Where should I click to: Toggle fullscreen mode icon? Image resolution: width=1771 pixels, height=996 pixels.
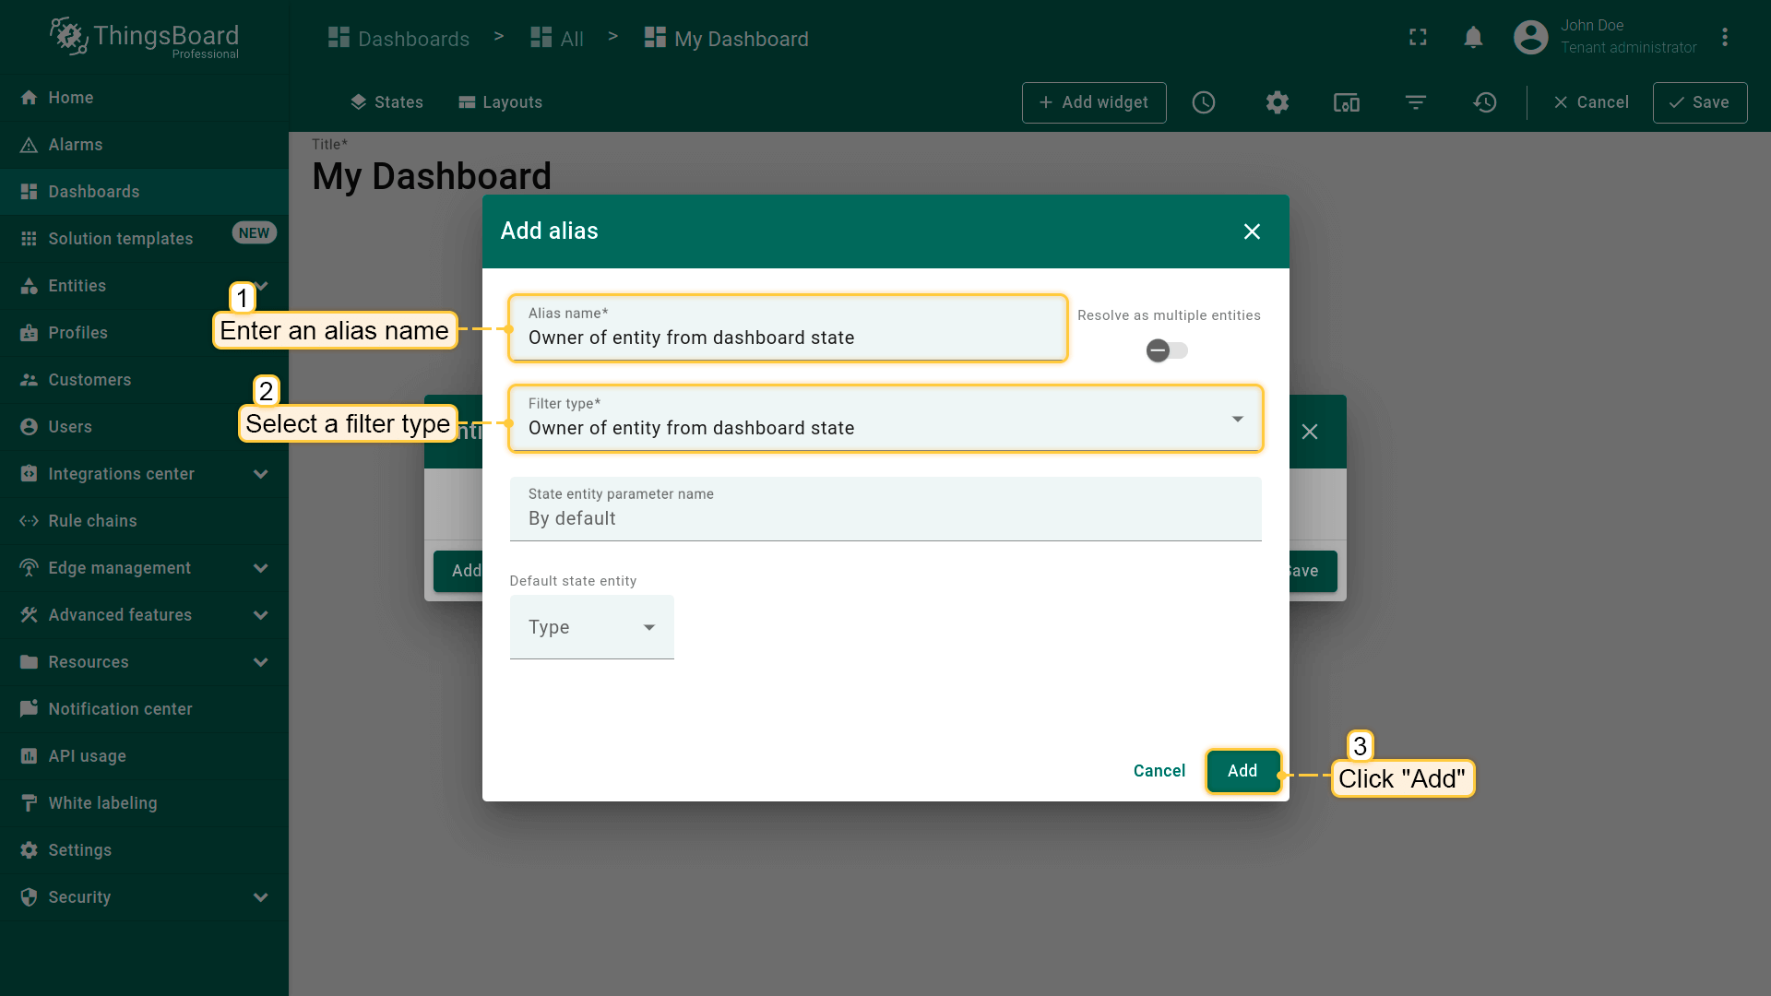tap(1418, 38)
